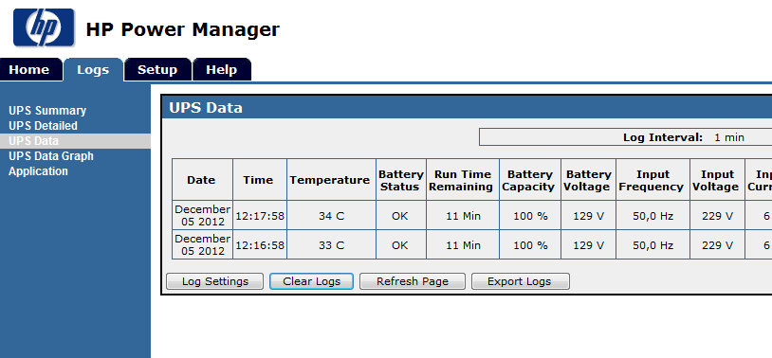Click OK status in 12:16:58 row
The image size is (772, 358).
pos(400,245)
